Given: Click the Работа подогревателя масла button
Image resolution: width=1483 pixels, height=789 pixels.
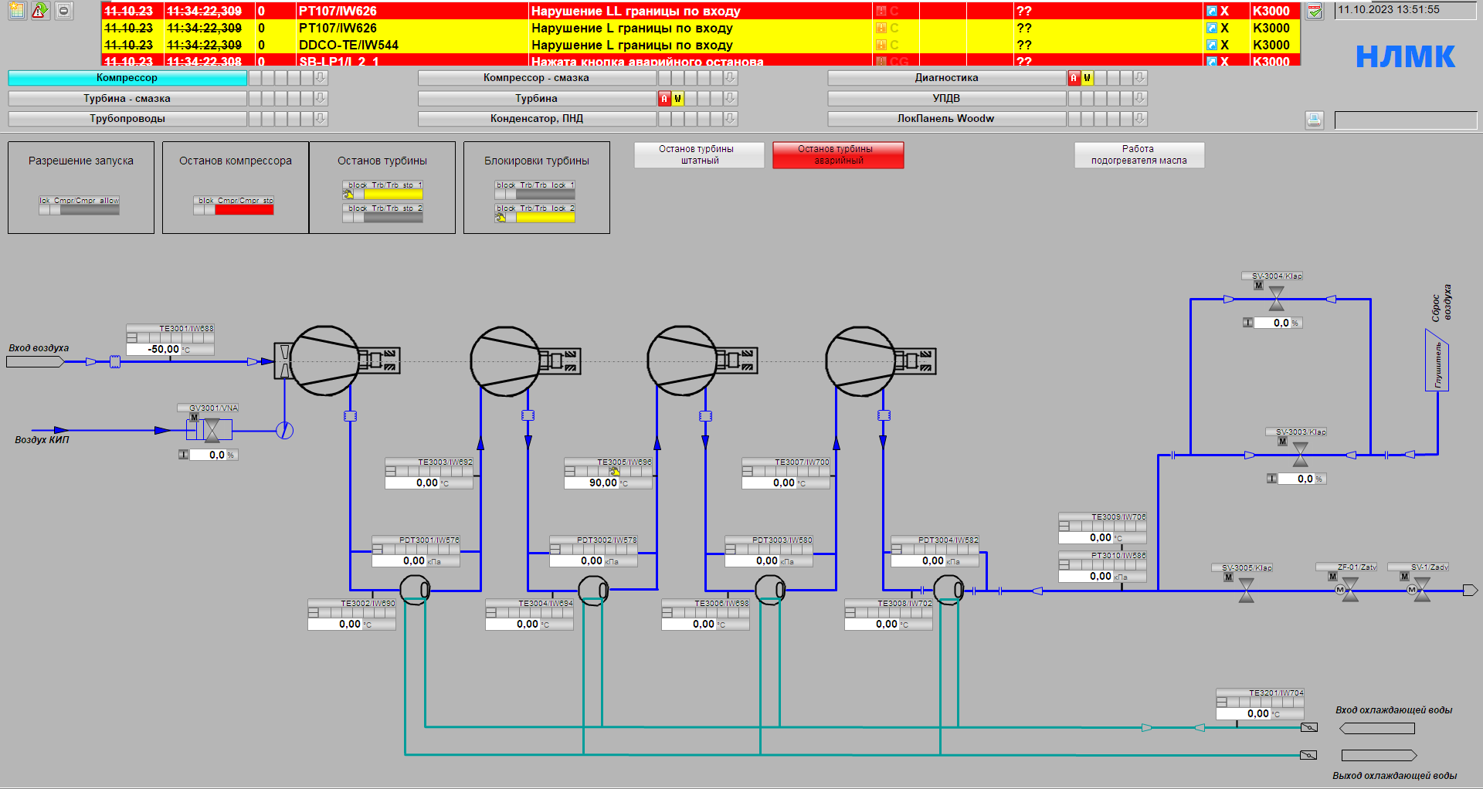Looking at the screenshot, I should (1139, 154).
